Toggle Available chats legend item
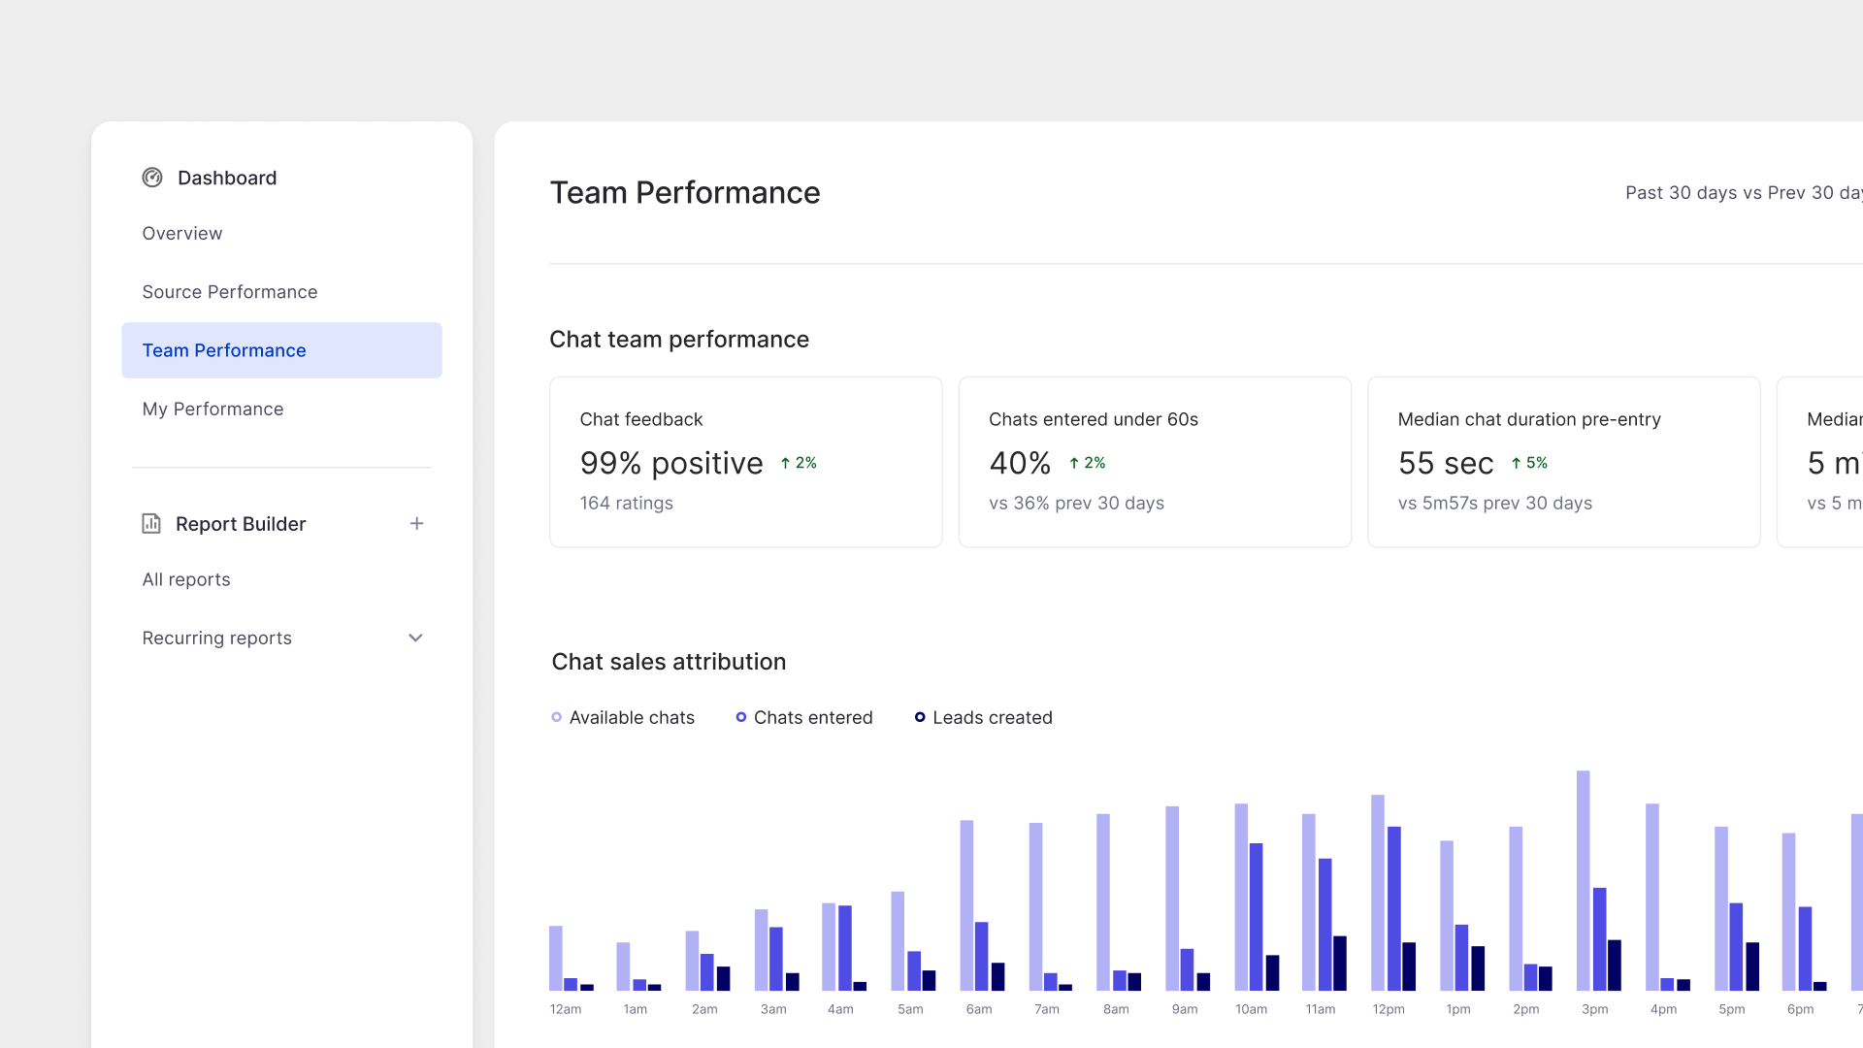 click(623, 718)
